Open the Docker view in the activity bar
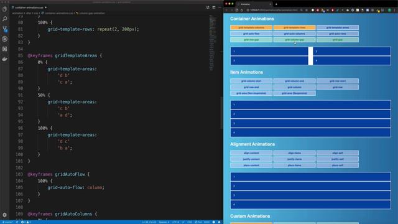The width and height of the screenshot is (398, 224). pyautogui.click(x=4, y=59)
